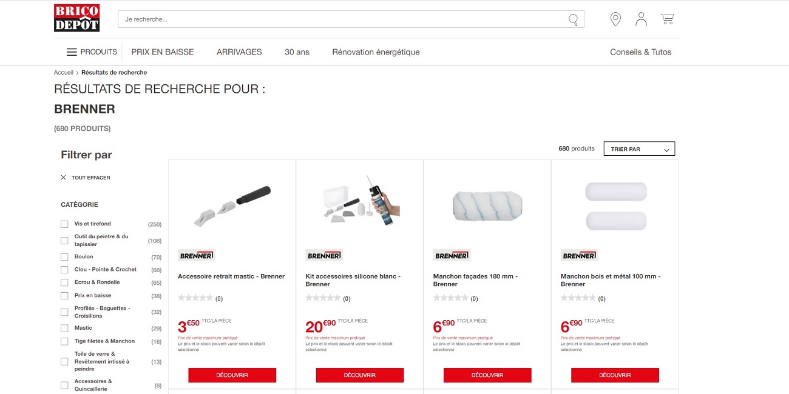Viewport: 789px width, 394px height.
Task: Follow the Accueil breadcrumb link
Action: point(64,72)
